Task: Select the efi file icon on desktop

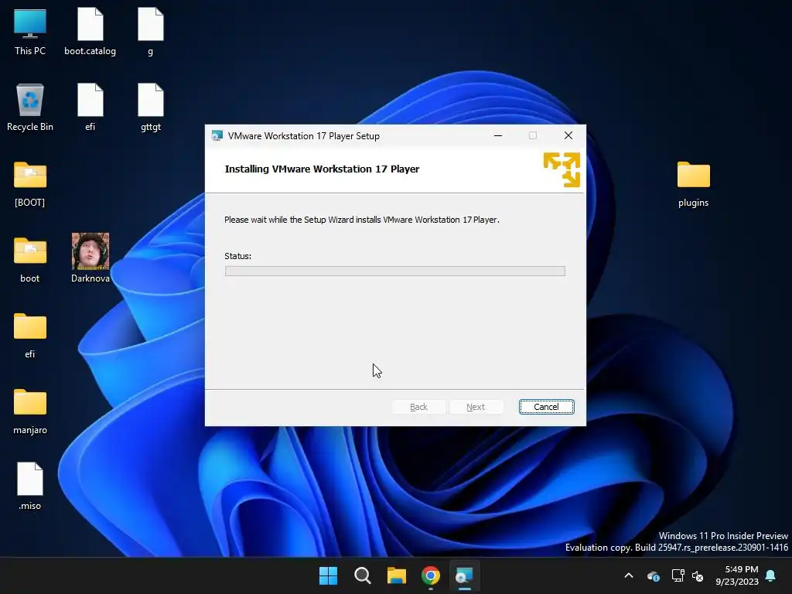Action: tap(90, 108)
